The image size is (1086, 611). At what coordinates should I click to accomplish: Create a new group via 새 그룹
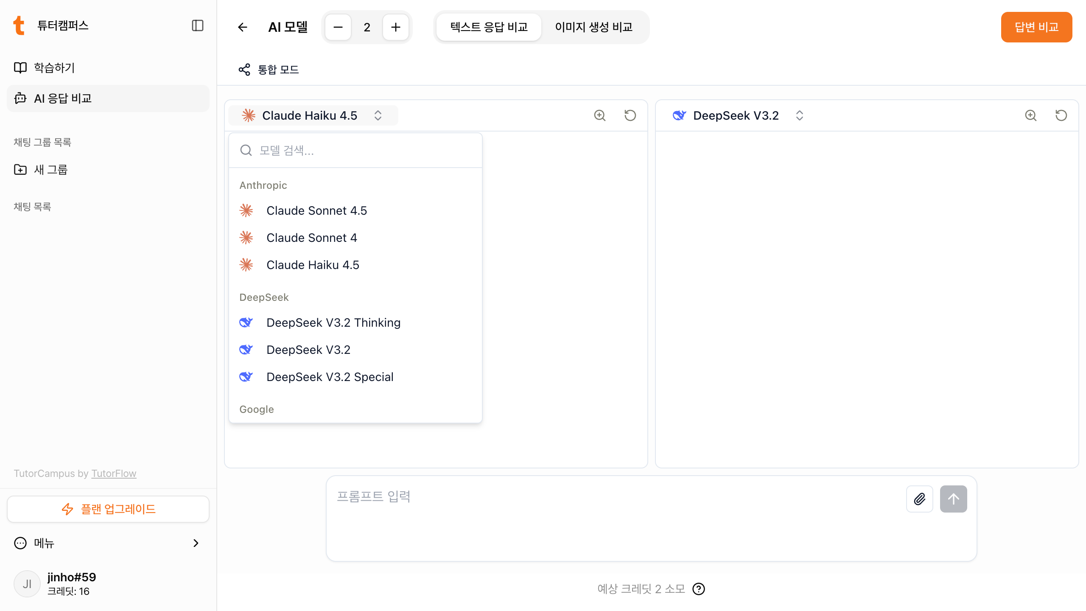pos(108,170)
